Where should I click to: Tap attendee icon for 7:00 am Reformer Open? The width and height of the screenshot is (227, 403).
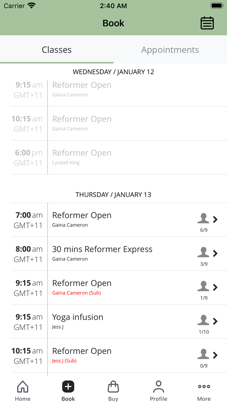(203, 218)
